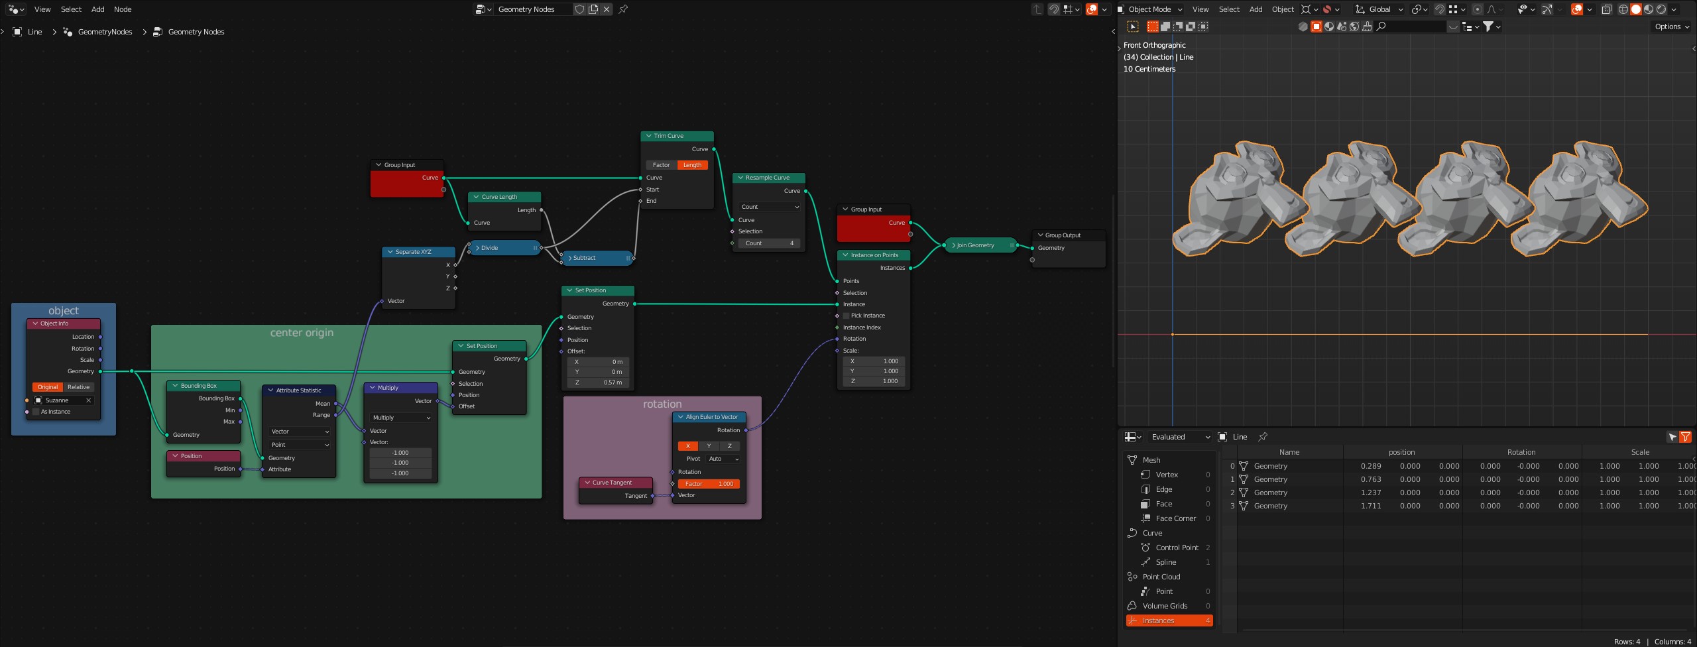Select X axis in Align Euler to Vector

(688, 446)
